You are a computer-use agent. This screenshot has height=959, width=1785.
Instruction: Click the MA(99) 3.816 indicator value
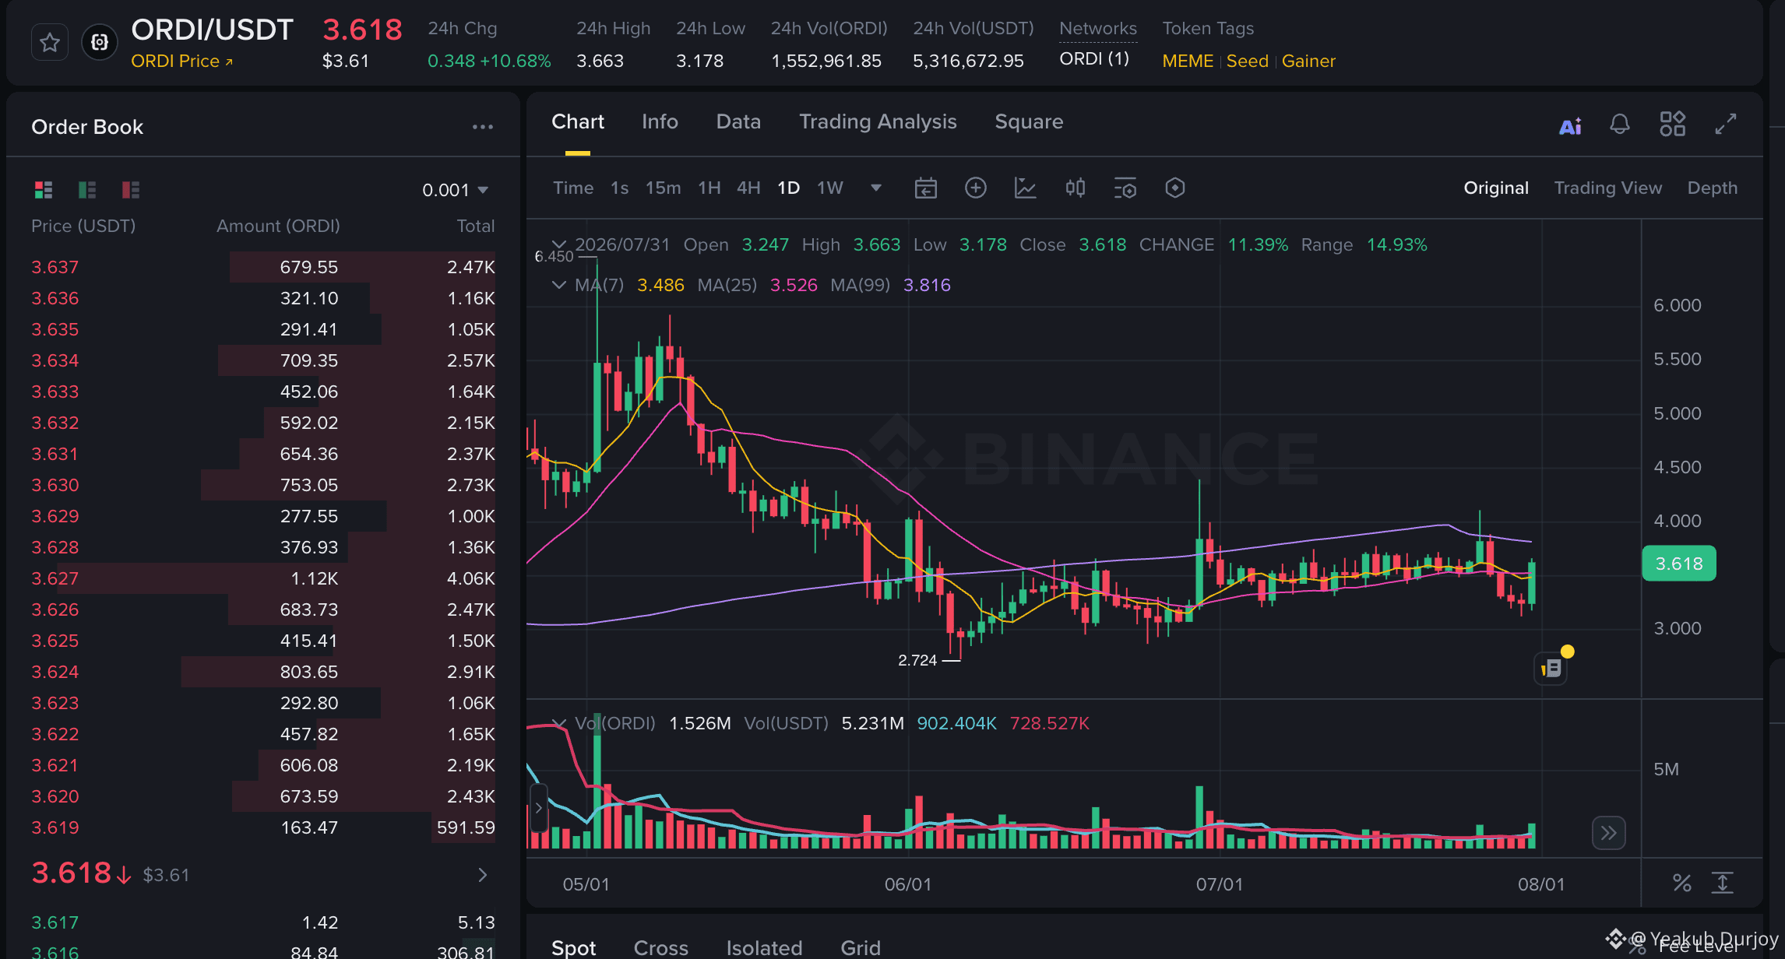coord(927,285)
